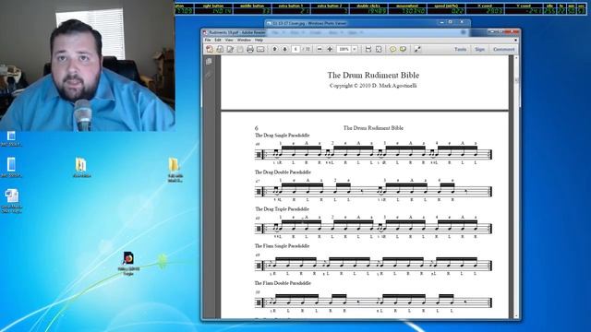Open the Edit menu in Adobe Reader
591x332 pixels.
218,40
